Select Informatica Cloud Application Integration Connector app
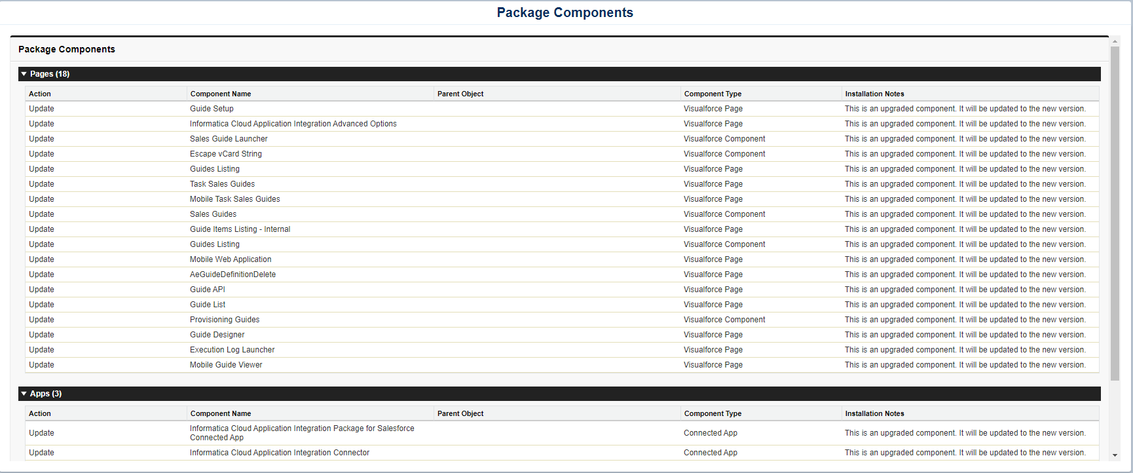1133x473 pixels. click(280, 453)
